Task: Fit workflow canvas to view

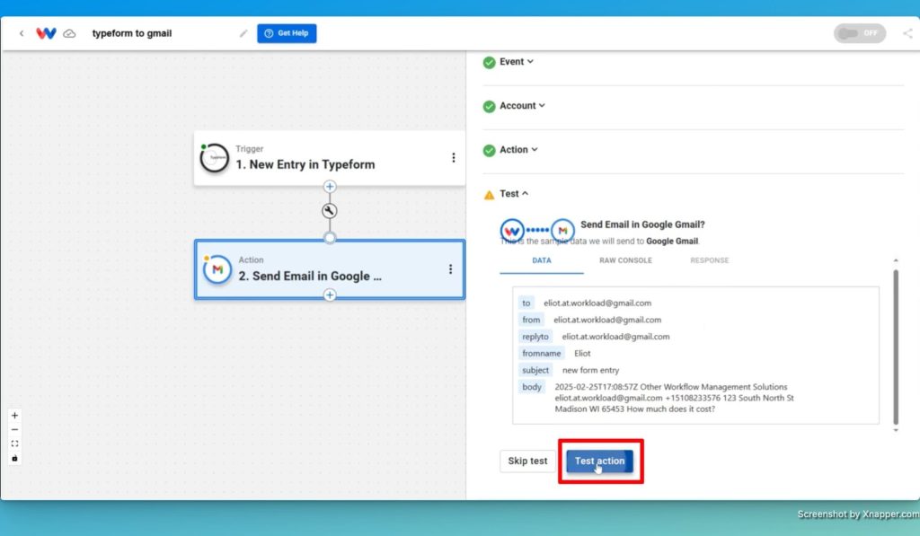Action: click(14, 444)
